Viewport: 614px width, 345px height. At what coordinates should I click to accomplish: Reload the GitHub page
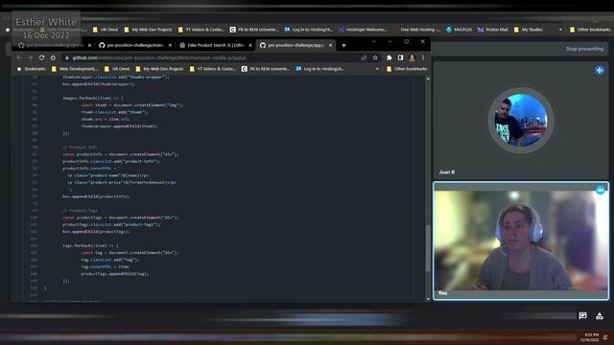pyautogui.click(x=41, y=57)
